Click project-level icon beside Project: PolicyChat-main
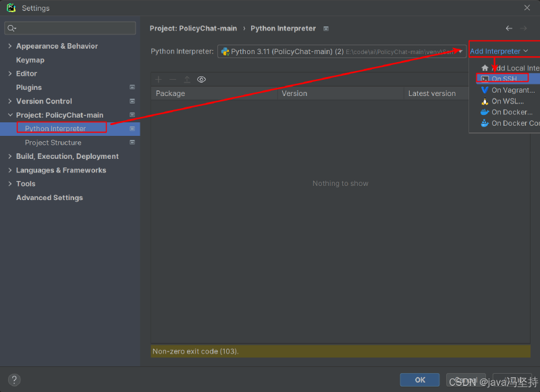Viewport: 540px width, 392px height. click(132, 115)
